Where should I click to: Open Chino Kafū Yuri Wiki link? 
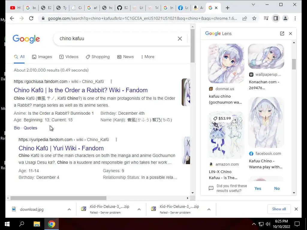(61, 148)
